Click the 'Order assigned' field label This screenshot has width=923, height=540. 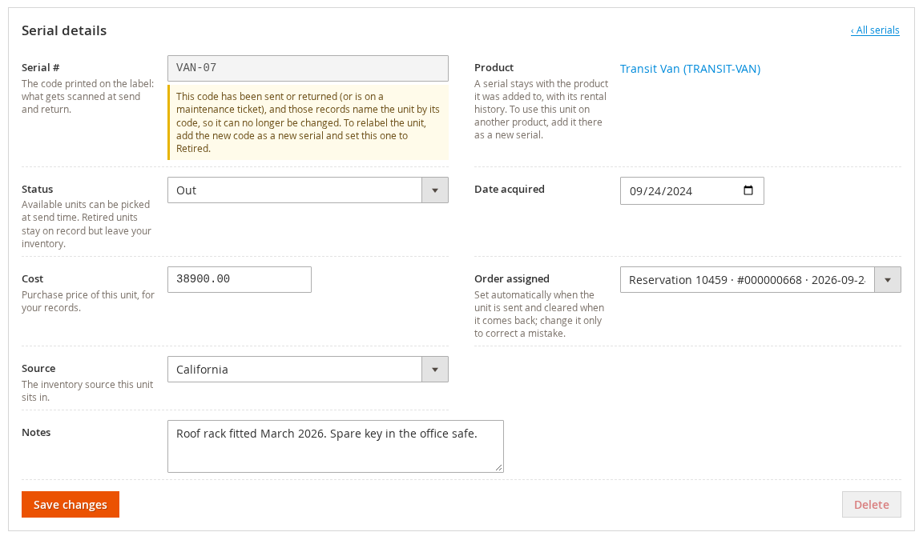(x=511, y=278)
